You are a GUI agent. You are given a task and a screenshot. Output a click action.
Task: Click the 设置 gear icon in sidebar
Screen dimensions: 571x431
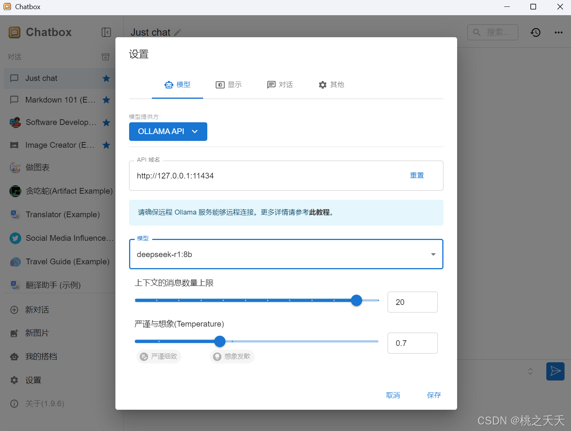[x=14, y=380]
